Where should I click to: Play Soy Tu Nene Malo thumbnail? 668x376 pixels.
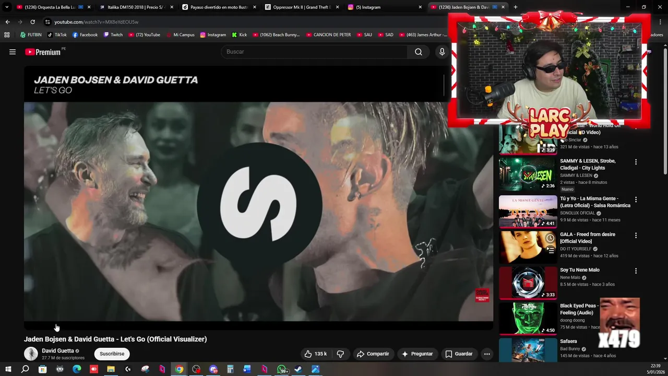click(x=528, y=283)
